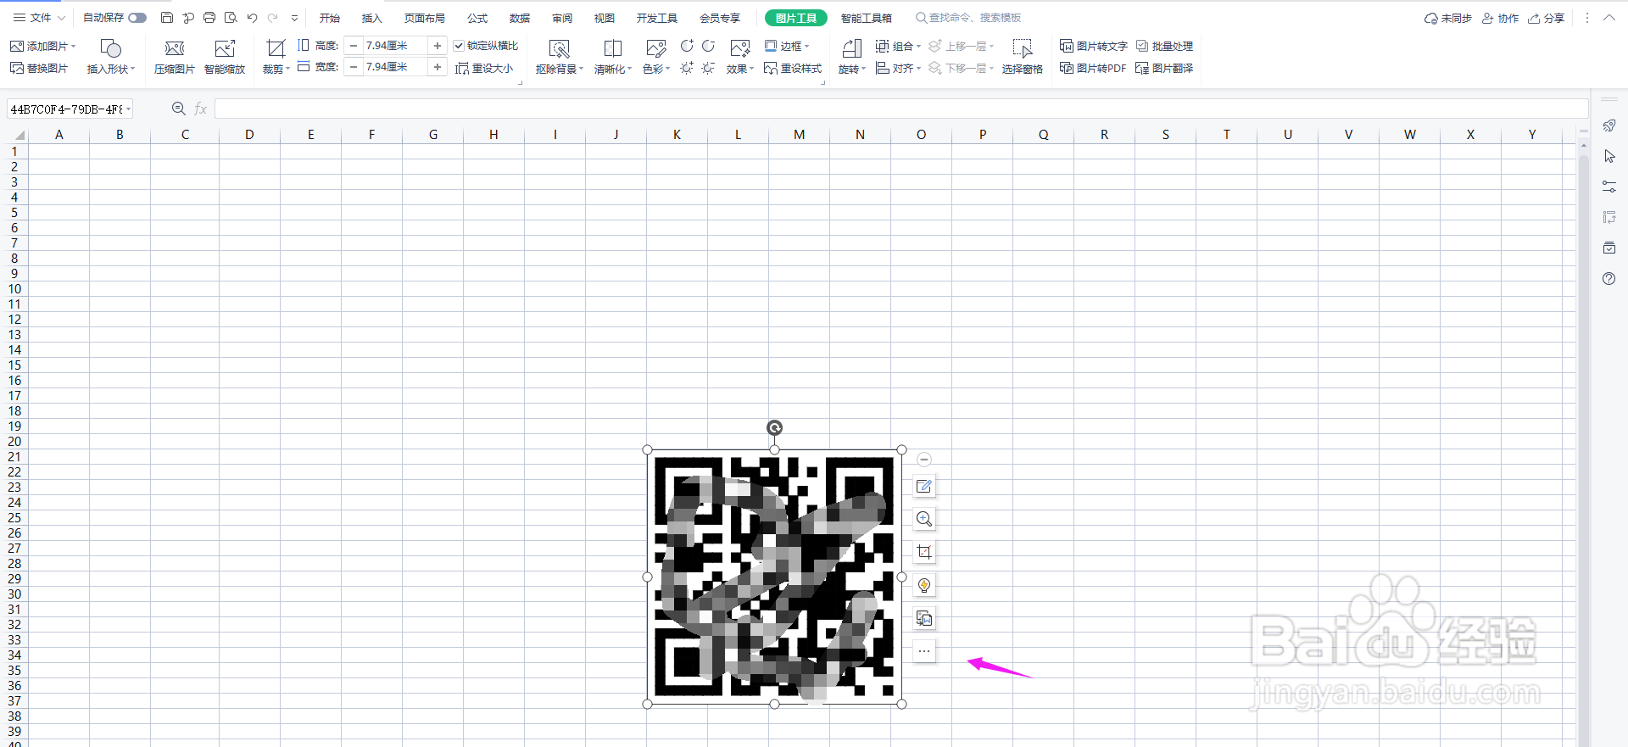The width and height of the screenshot is (1628, 747).
Task: Click the search commands field 查找命令
Action: pyautogui.click(x=968, y=18)
